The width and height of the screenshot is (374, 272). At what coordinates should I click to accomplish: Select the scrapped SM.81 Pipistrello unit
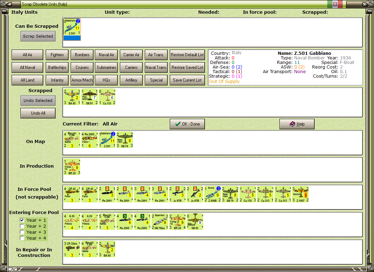click(89, 97)
